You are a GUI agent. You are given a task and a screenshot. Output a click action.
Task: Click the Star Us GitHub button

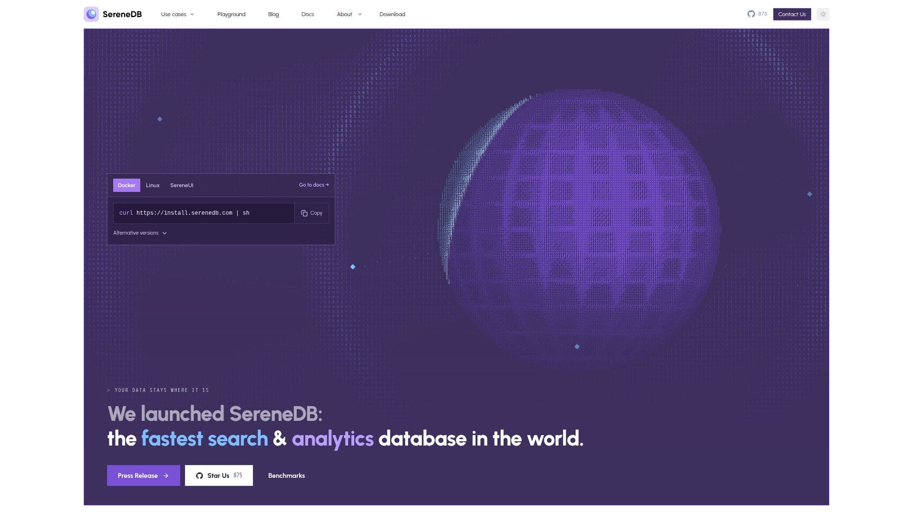(x=219, y=475)
